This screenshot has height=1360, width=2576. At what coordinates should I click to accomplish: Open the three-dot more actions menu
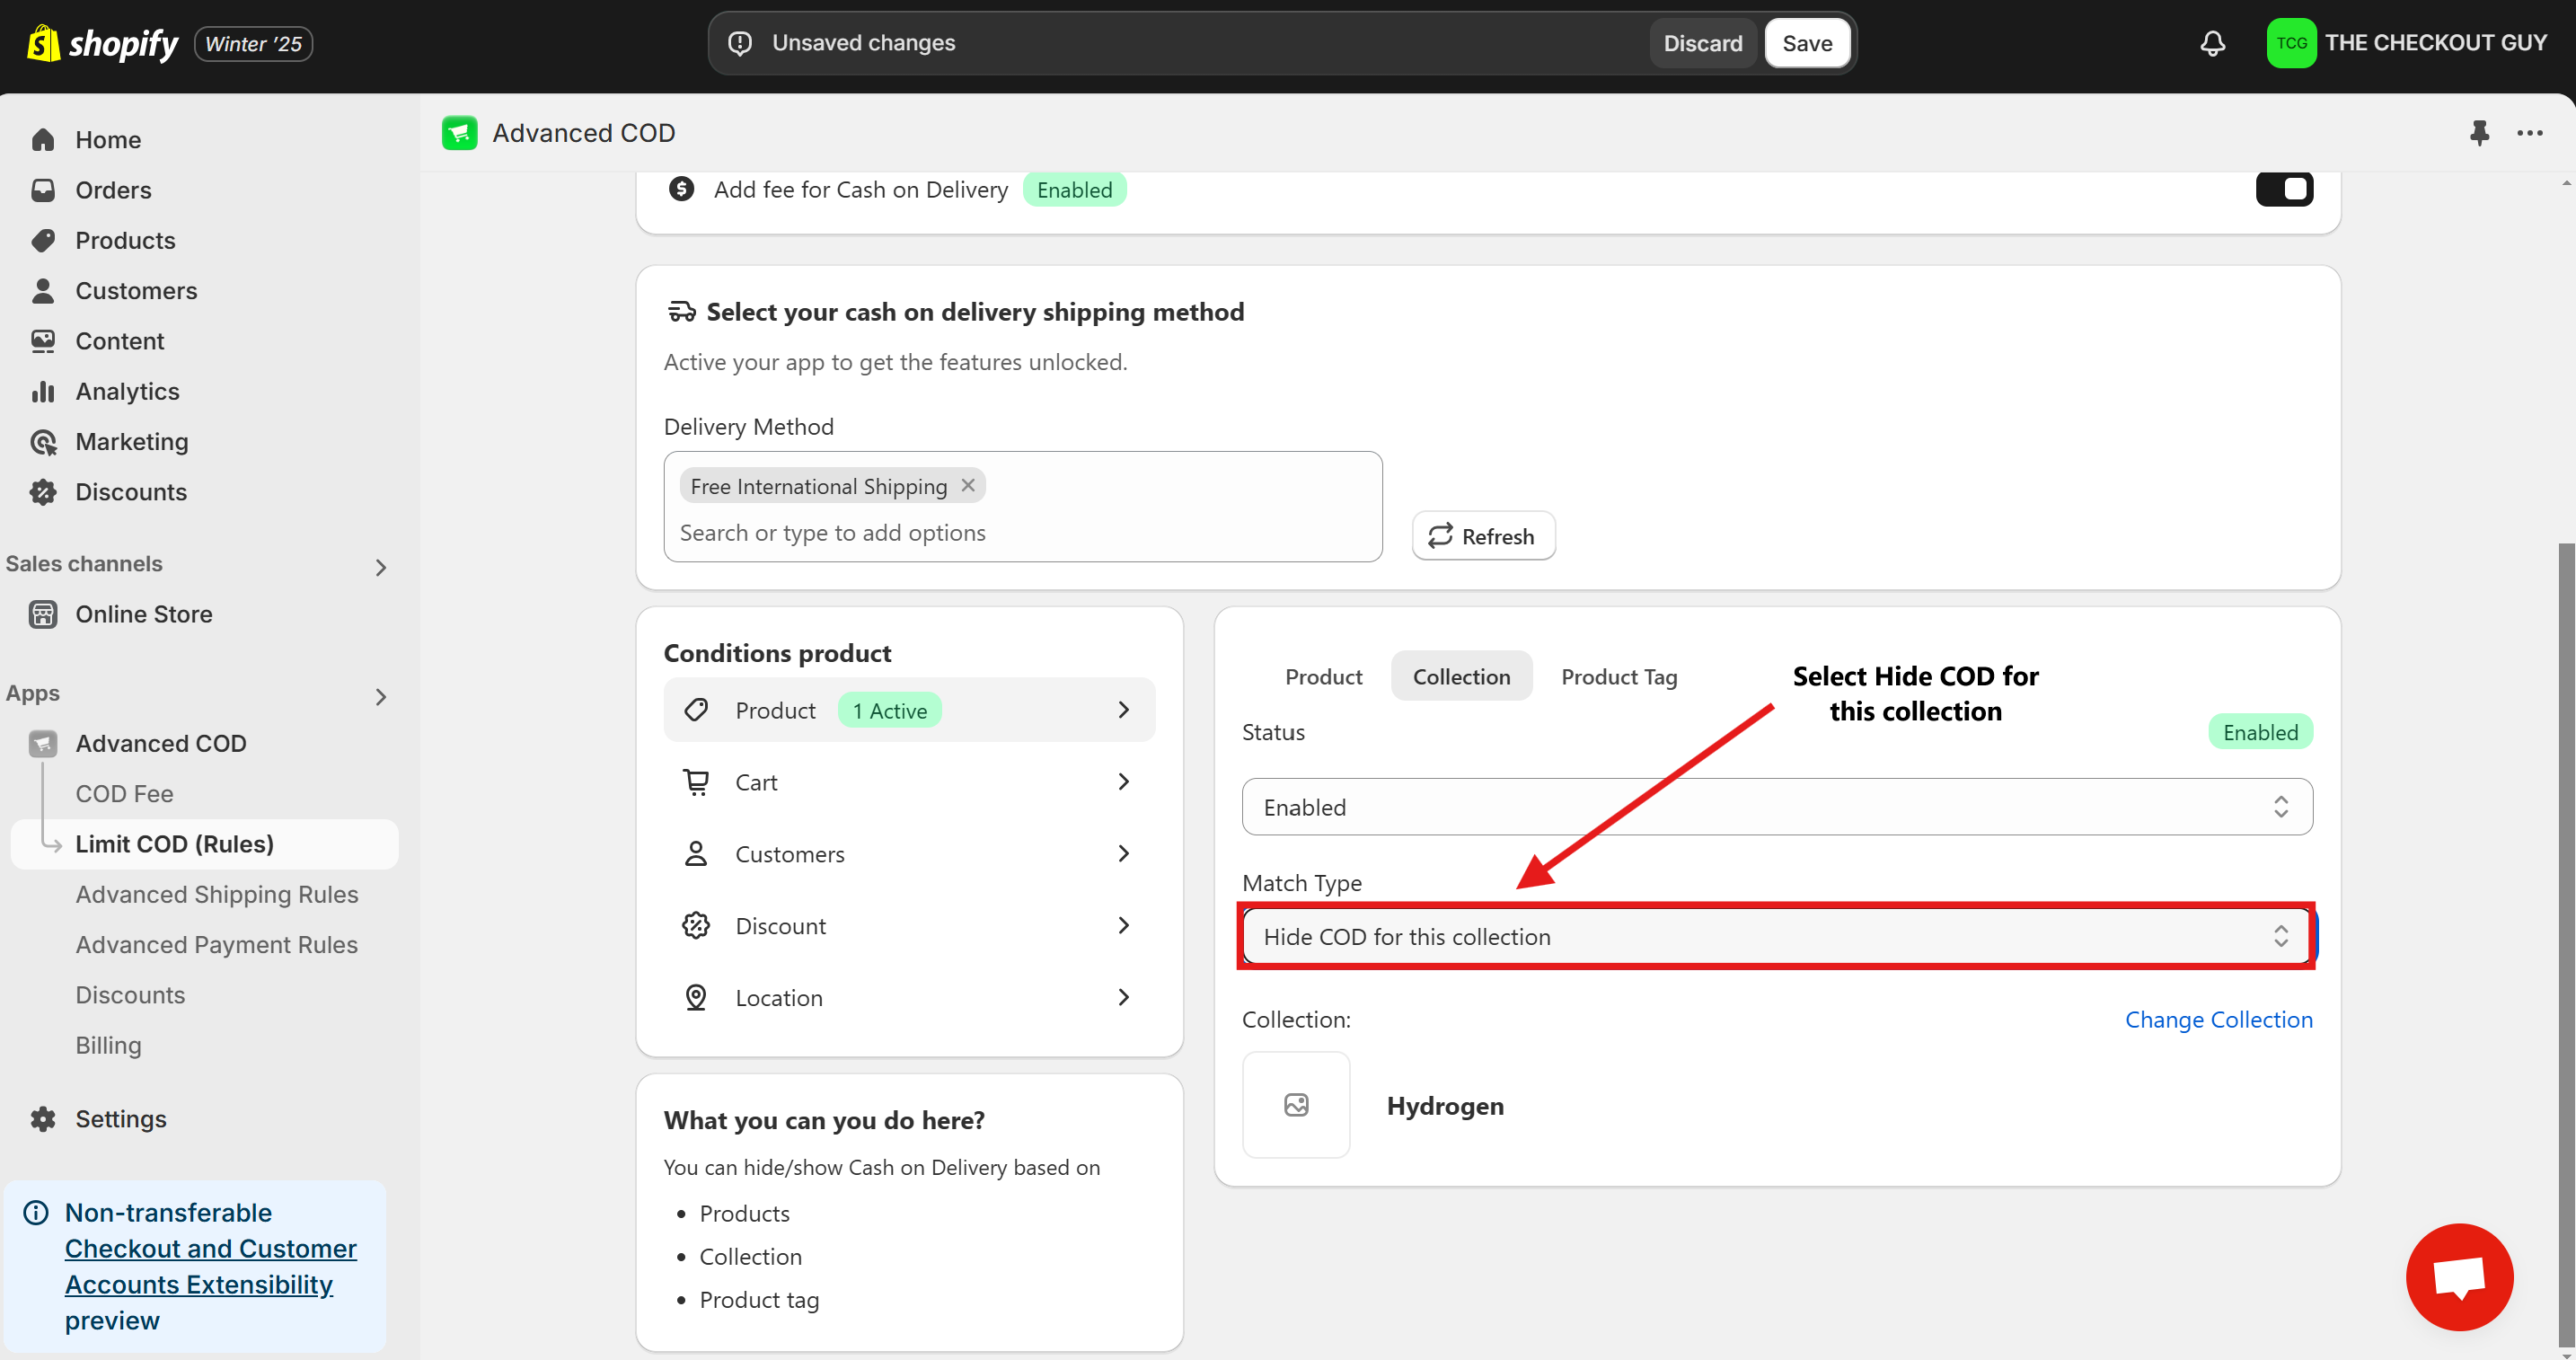(x=2529, y=133)
